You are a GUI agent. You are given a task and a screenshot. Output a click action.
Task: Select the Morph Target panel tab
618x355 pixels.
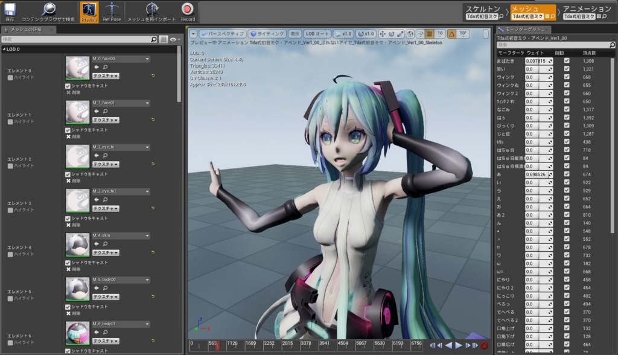point(523,30)
